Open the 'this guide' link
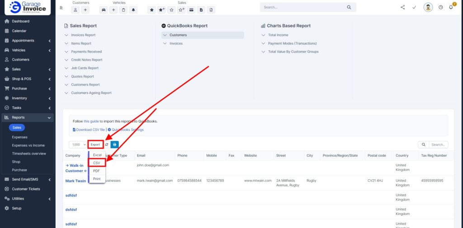The height and width of the screenshot is (228, 463). 91,121
